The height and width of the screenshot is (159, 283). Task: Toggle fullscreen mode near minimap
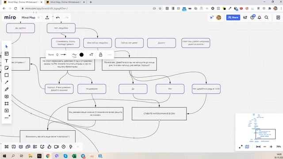click(241, 147)
